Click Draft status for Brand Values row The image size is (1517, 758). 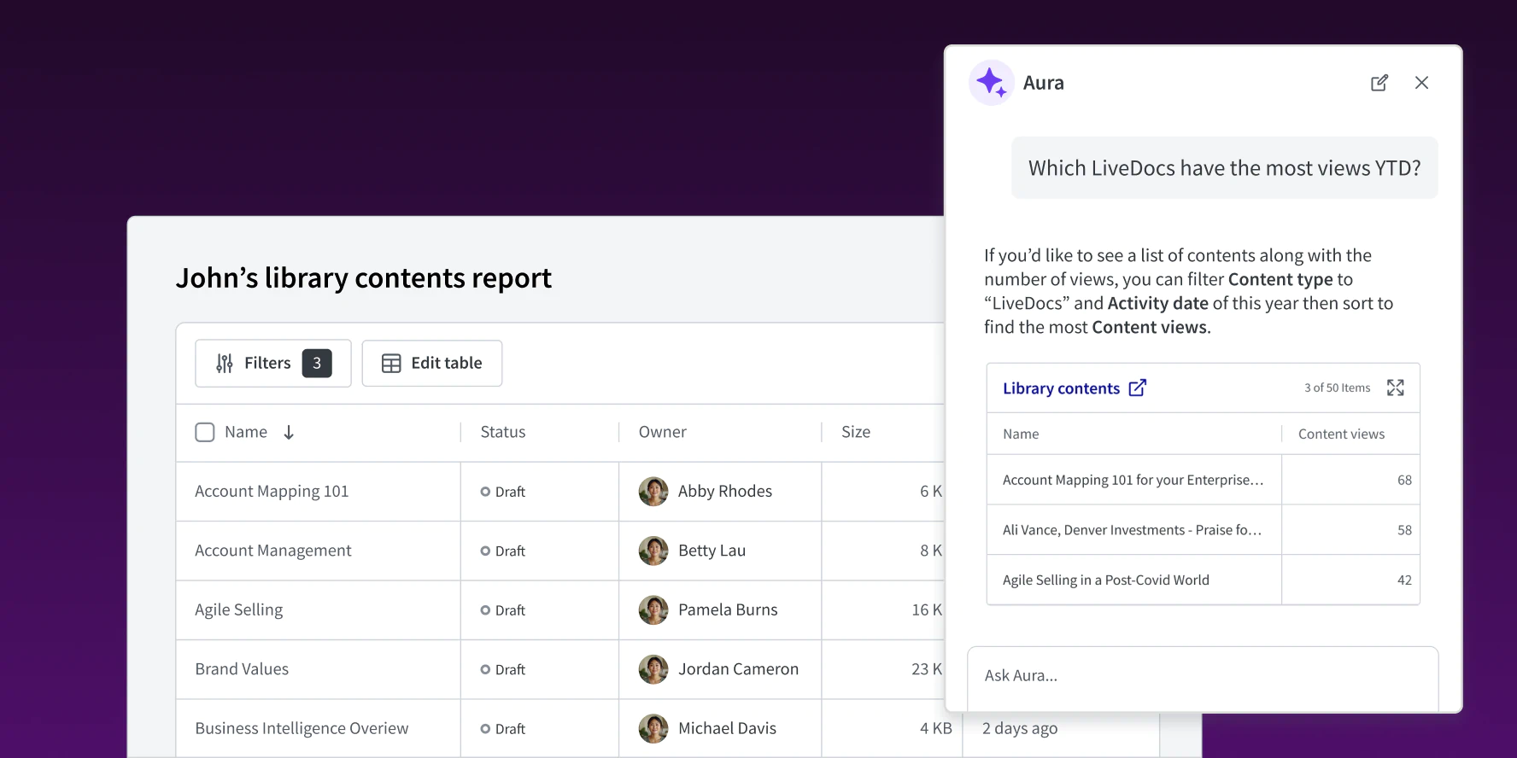coord(503,670)
